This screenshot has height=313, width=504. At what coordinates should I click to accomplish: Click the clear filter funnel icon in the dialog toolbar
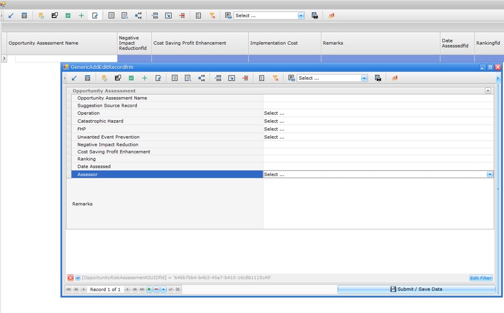point(275,78)
